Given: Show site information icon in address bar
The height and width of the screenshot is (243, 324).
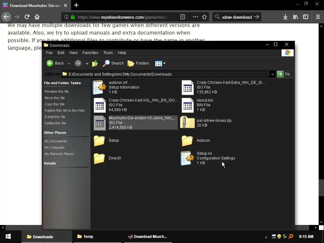Looking at the screenshot, I should pyautogui.click(x=66, y=17).
